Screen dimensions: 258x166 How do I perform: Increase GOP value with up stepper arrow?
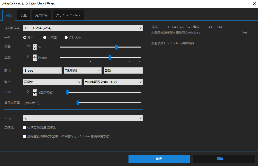[35, 91]
